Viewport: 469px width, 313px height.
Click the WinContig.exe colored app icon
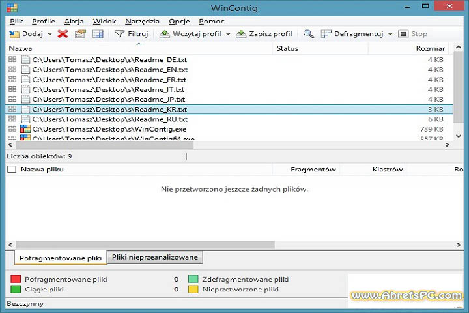point(25,129)
